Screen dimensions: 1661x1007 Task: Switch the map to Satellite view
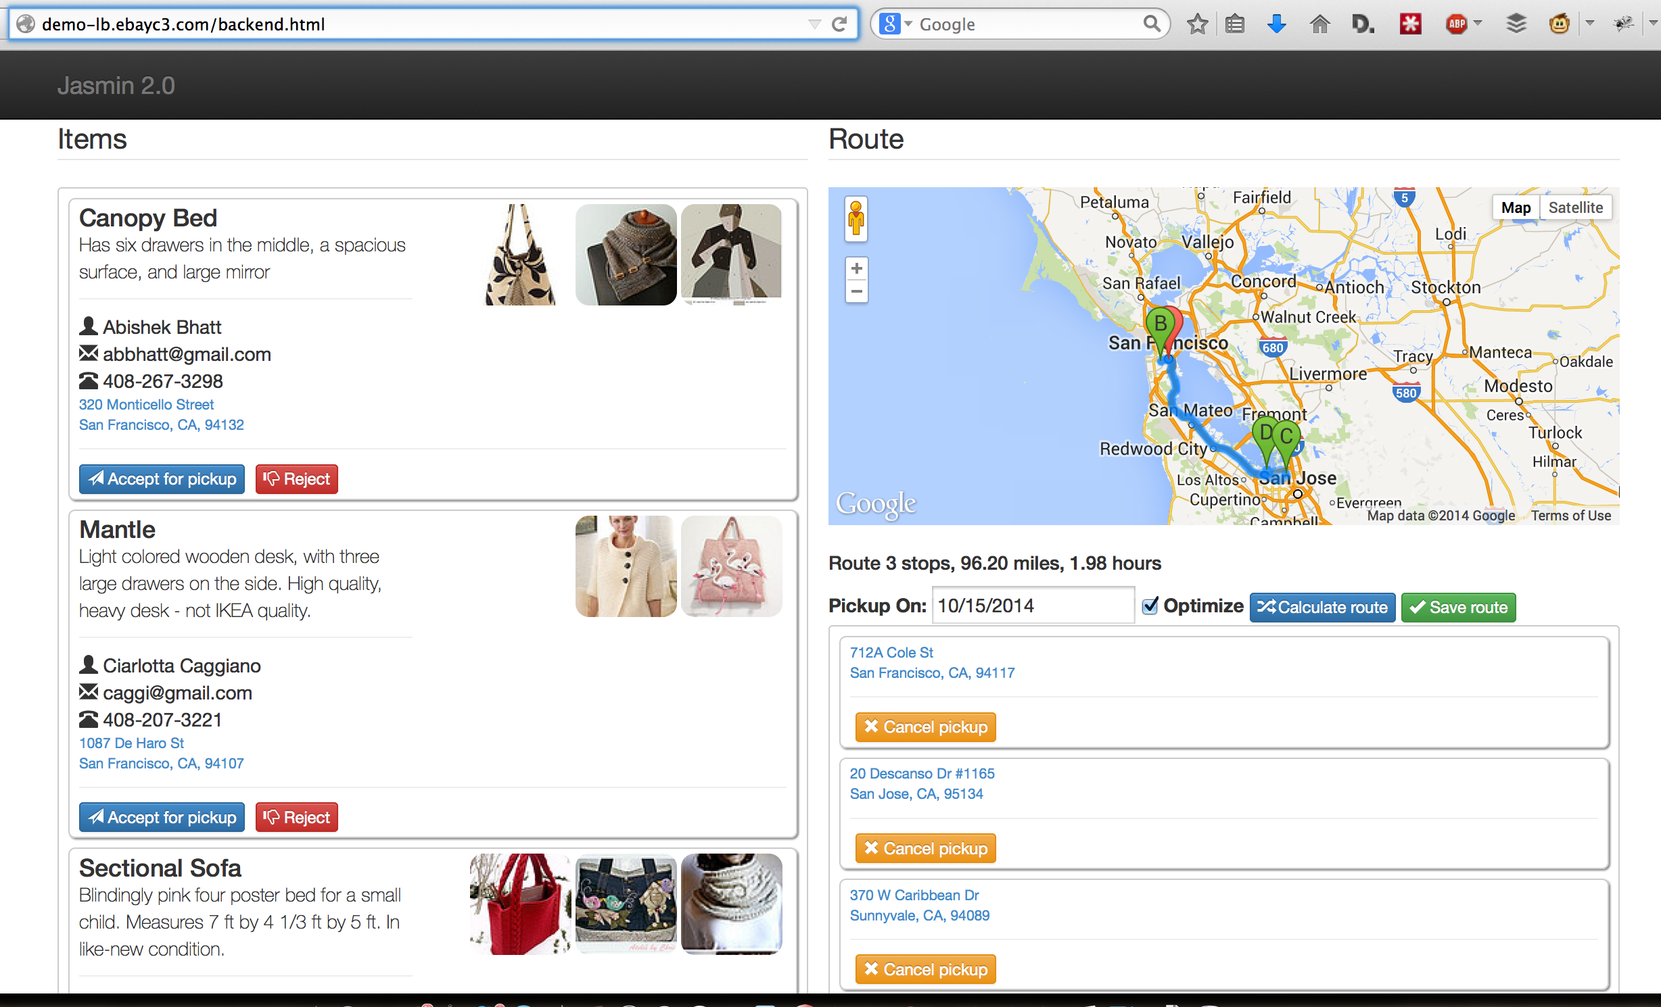pos(1575,207)
